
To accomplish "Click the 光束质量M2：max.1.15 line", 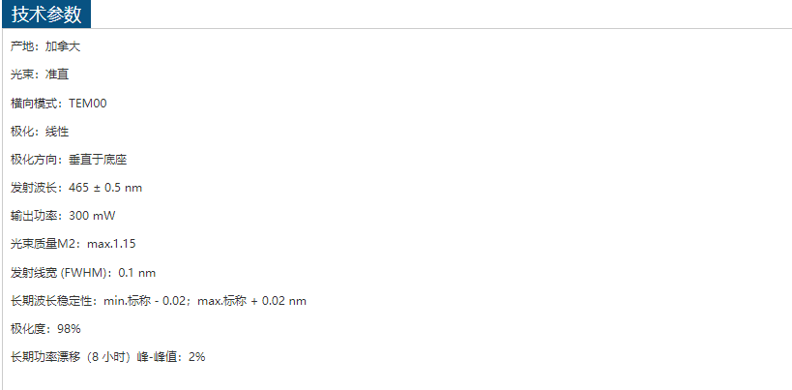I will (73, 245).
